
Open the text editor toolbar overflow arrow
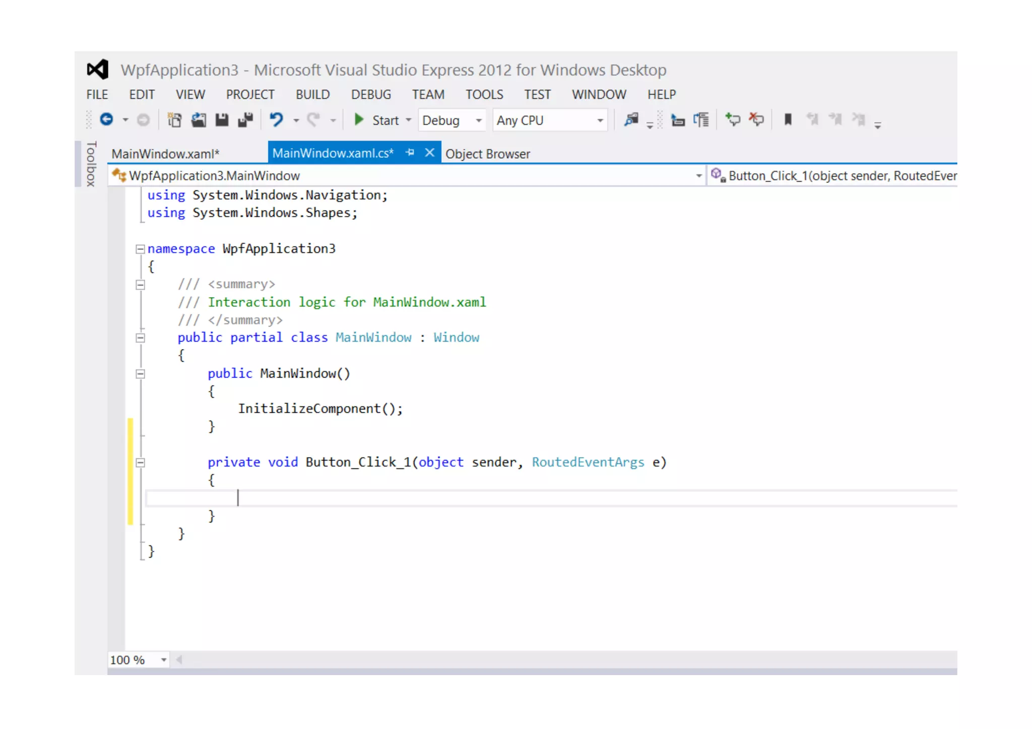tap(878, 125)
